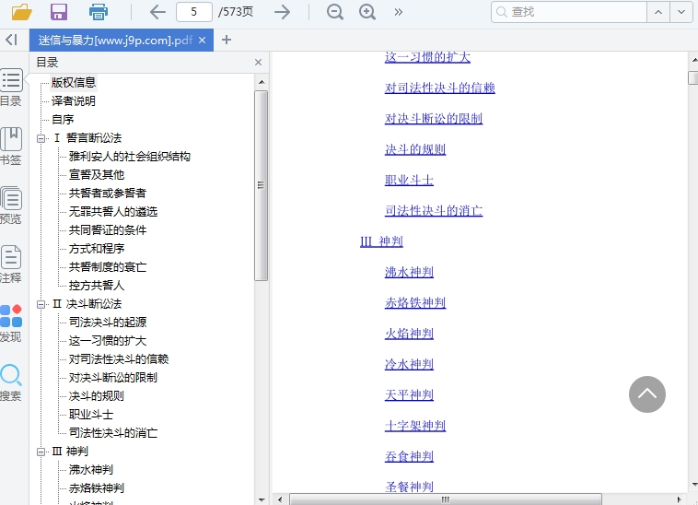Select 控方共誓人 outline entry
This screenshot has height=505, width=698.
tap(97, 286)
